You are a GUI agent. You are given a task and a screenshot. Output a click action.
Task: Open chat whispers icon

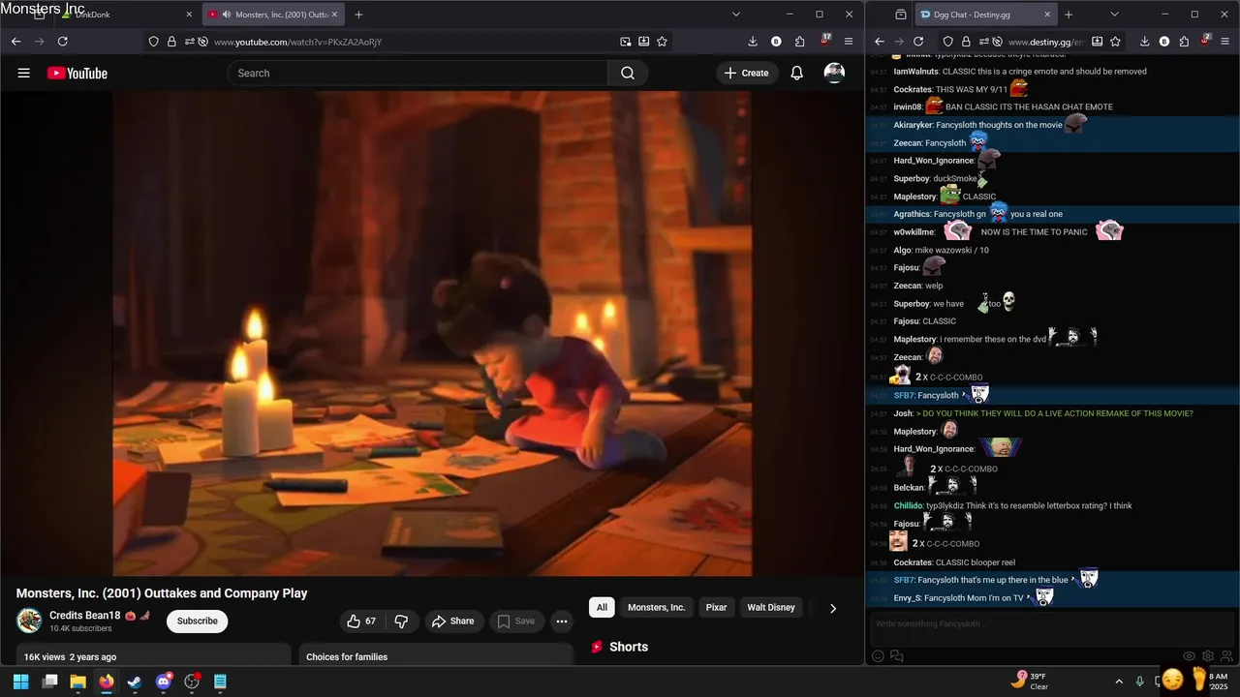pos(897,656)
